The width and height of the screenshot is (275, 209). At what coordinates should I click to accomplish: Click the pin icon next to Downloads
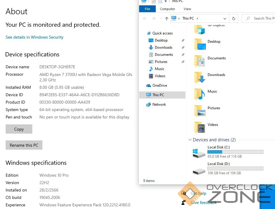tap(183, 47)
